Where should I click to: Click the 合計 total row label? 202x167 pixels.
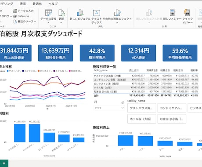pyautogui.click(x=96, y=95)
